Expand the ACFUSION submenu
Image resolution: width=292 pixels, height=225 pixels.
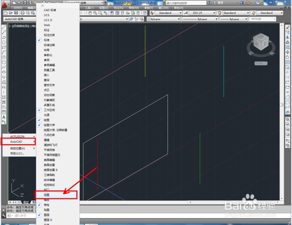pyautogui.click(x=19, y=137)
